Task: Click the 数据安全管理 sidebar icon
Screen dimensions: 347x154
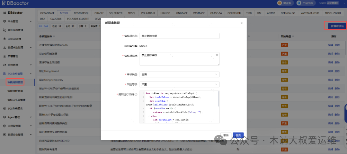Action: pos(4,135)
